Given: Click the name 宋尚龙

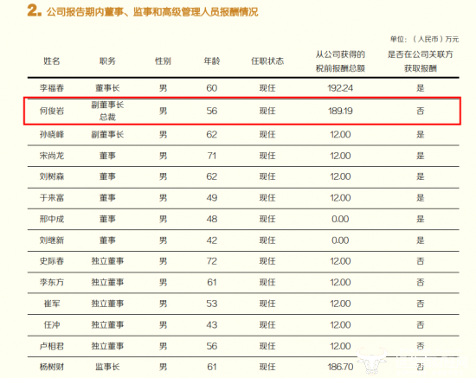Looking at the screenshot, I should point(52,156).
